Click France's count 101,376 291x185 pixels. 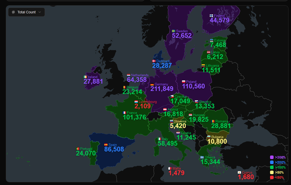click(134, 117)
